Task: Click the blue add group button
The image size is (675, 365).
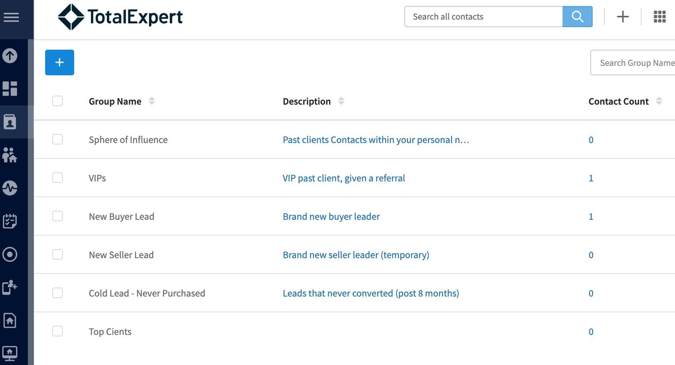Action: (59, 63)
